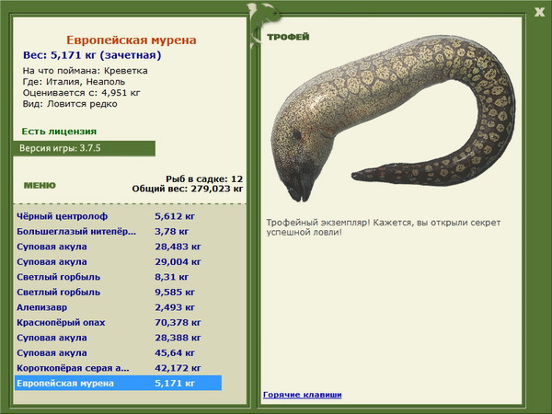552x414 pixels.
Task: Select Большеглазый нитепёр... row
Action: click(119, 231)
